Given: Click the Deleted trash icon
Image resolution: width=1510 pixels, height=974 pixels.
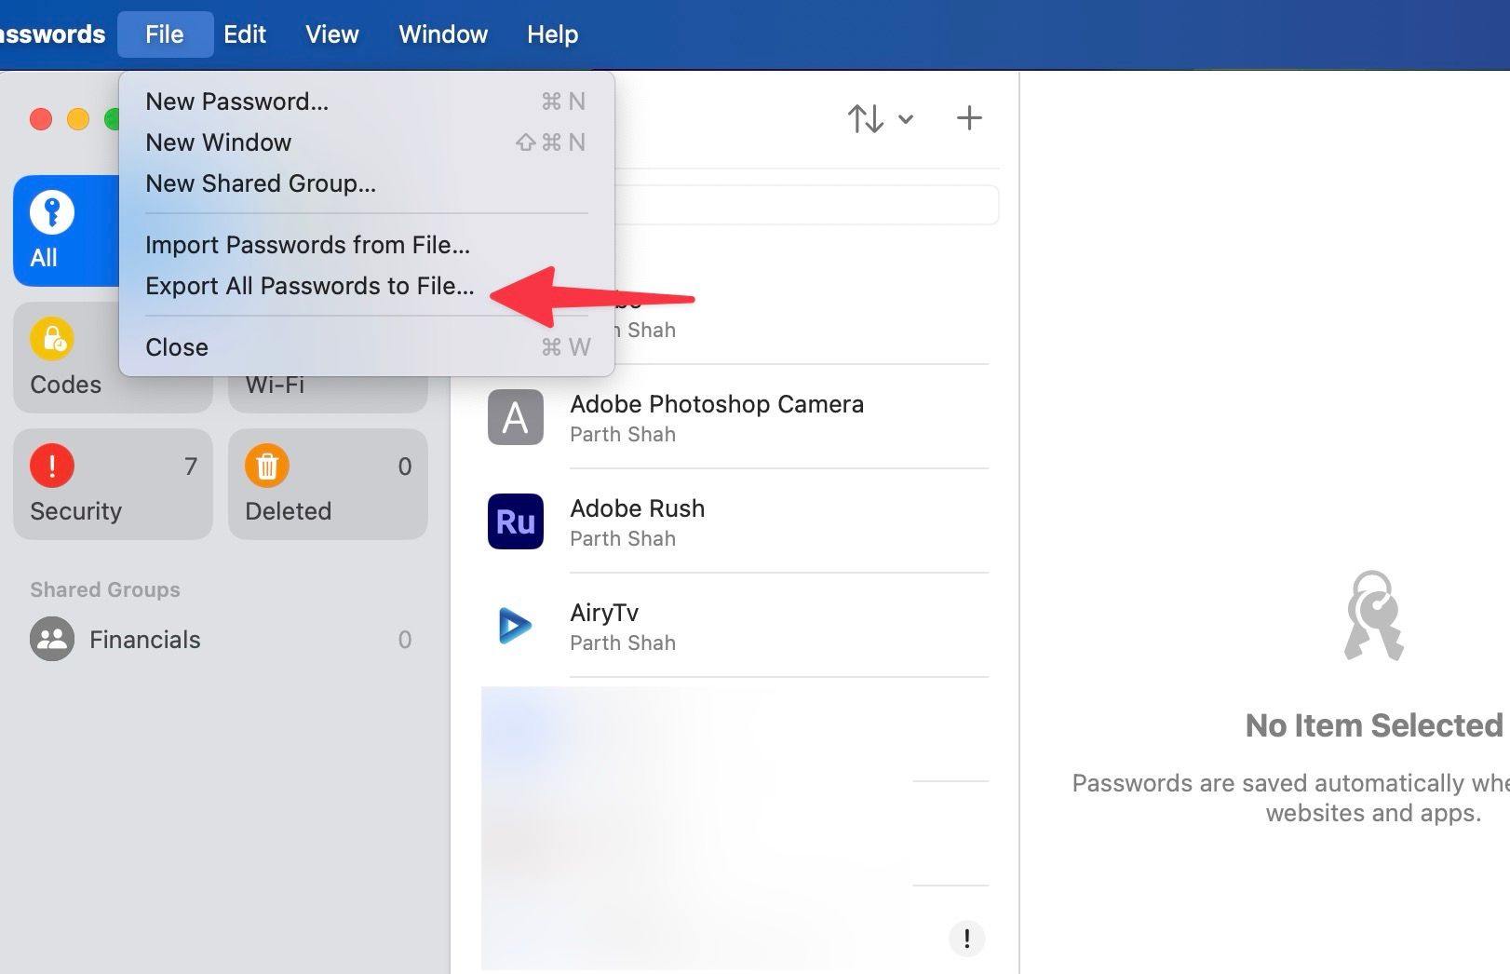Looking at the screenshot, I should click(x=267, y=466).
